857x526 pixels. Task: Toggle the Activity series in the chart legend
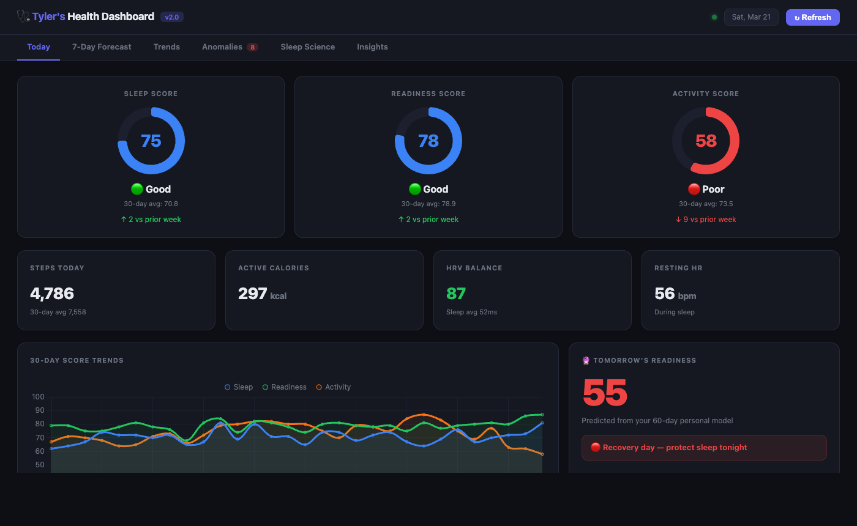[334, 387]
